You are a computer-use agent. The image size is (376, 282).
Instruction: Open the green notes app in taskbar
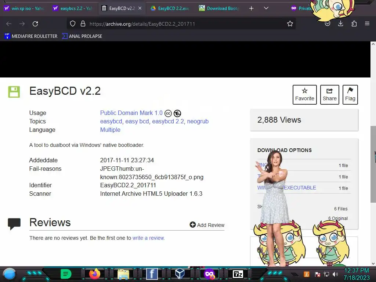coord(66,274)
